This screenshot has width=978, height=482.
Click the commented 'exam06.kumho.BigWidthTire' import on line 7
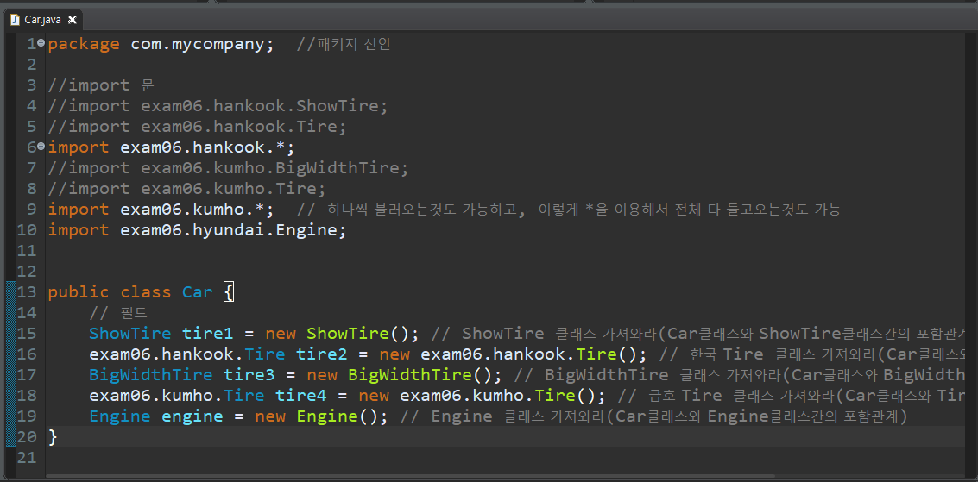[269, 168]
